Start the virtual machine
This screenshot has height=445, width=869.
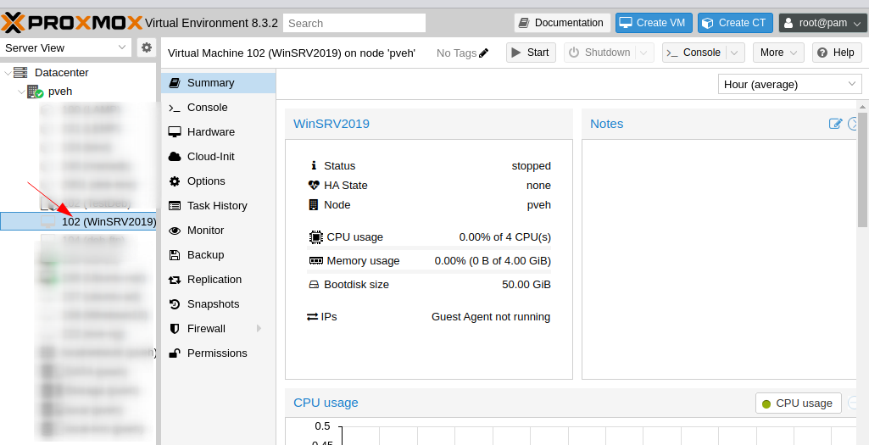pos(531,53)
